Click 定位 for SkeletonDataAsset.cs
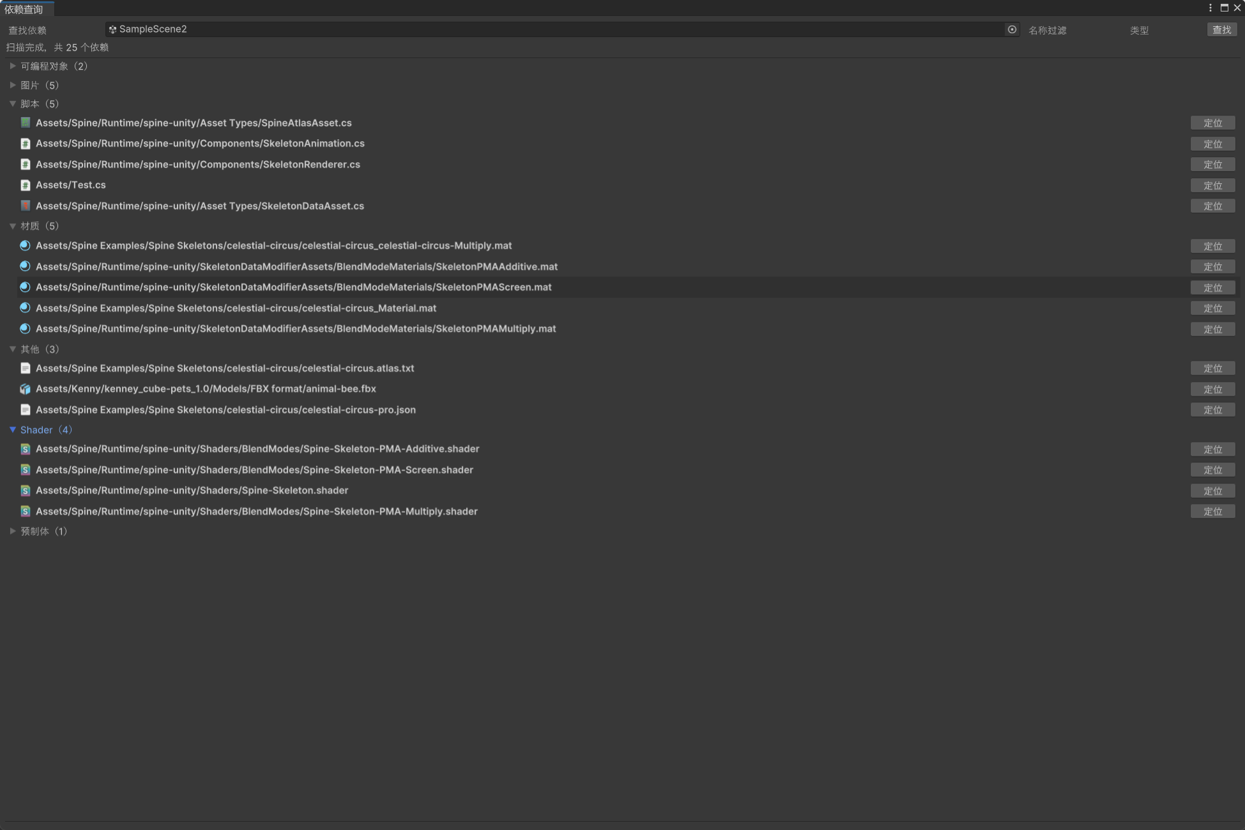1245x830 pixels. point(1212,206)
